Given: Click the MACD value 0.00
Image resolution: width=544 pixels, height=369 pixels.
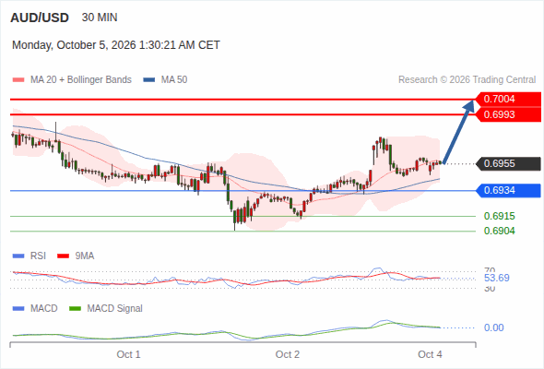Looking at the screenshot, I should click(493, 328).
